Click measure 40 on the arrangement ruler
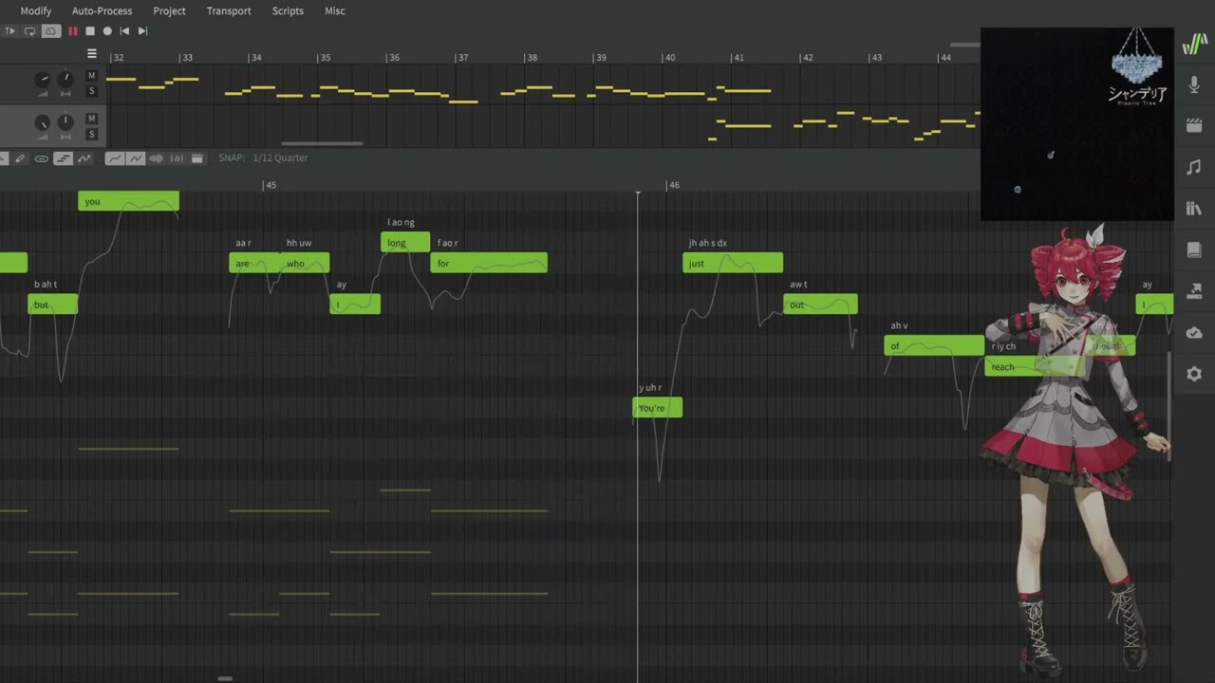 point(669,58)
